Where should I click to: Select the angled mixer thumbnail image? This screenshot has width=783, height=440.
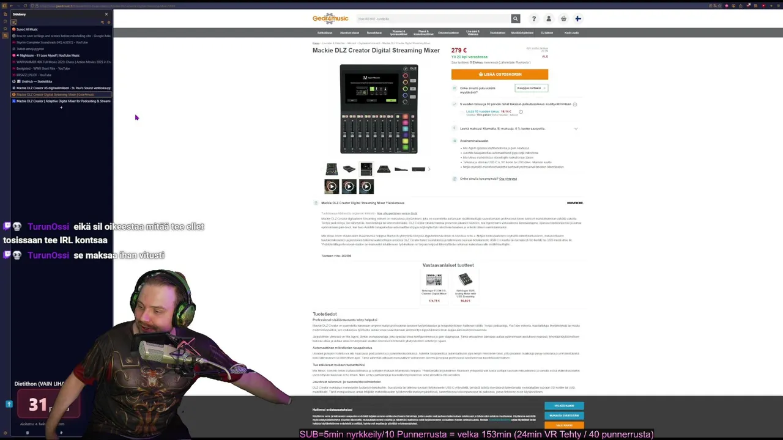point(349,169)
